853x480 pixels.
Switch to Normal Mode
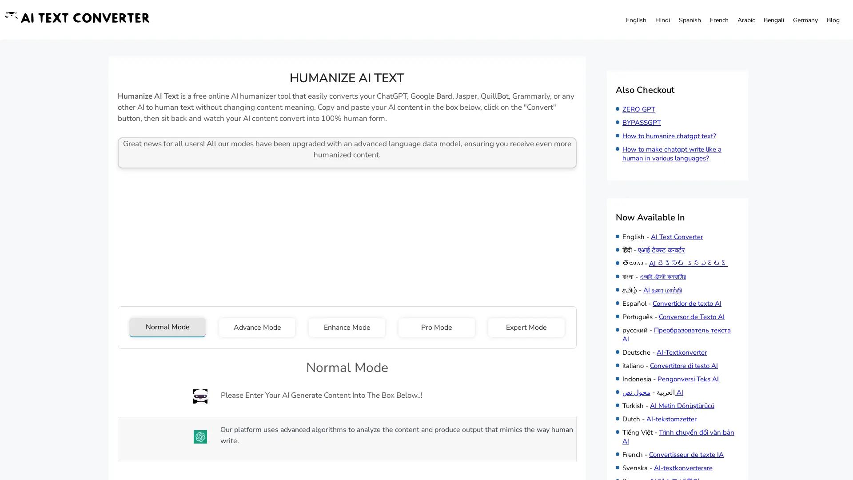pyautogui.click(x=167, y=327)
